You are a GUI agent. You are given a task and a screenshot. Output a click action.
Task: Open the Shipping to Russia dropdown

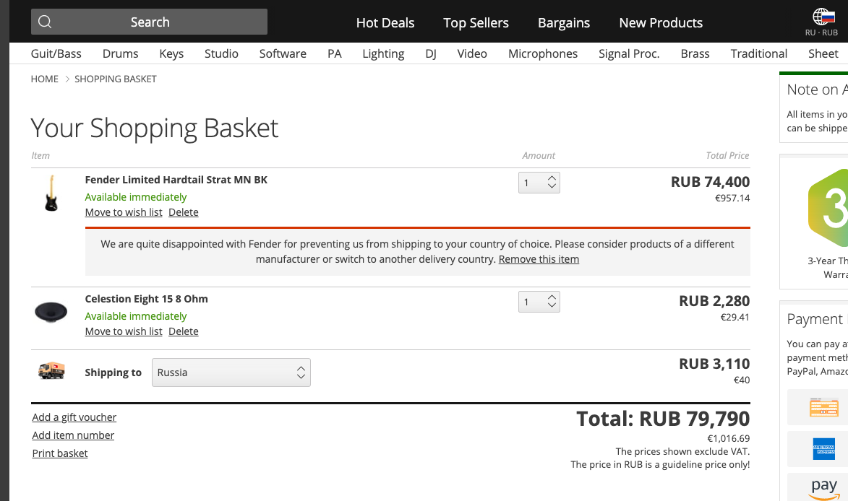[231, 373]
